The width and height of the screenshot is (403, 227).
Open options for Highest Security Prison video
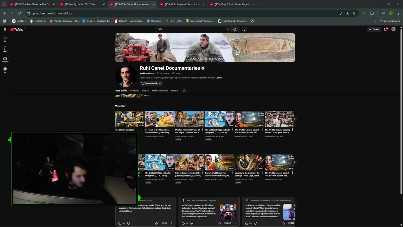(292, 130)
